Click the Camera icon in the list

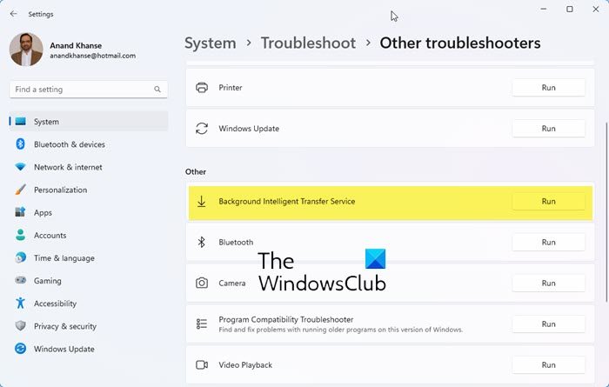[x=202, y=283]
